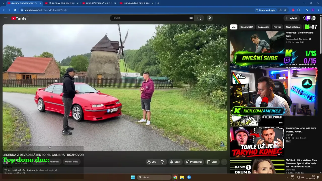
Task: Show hidden system tray icons
Action: (286, 177)
